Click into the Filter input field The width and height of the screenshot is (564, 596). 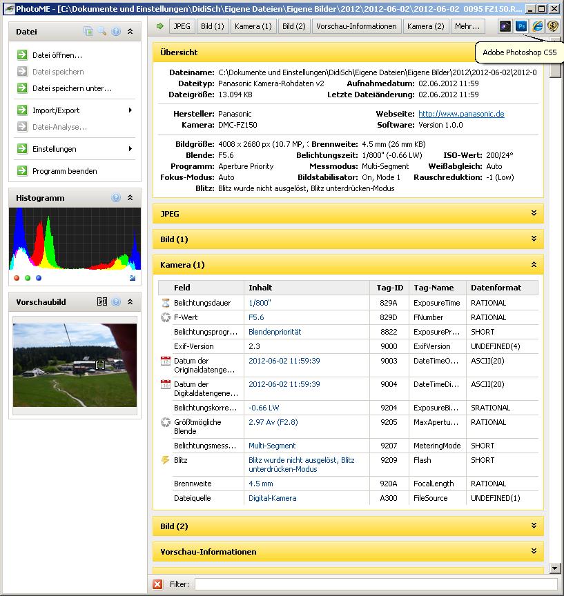(376, 584)
